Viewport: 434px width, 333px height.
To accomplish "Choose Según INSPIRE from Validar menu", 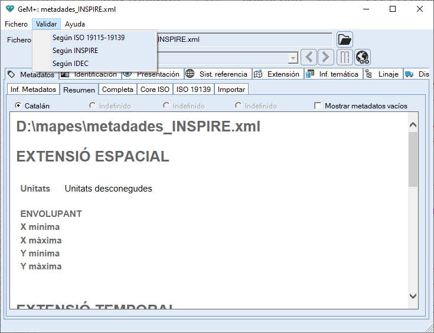I will click(75, 51).
